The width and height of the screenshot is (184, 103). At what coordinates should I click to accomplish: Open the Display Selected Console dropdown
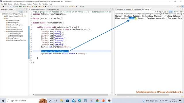pyautogui.click(x=179, y=12)
